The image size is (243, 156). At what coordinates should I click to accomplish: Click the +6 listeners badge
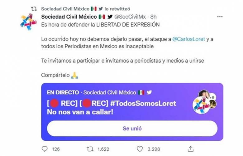(x=212, y=98)
